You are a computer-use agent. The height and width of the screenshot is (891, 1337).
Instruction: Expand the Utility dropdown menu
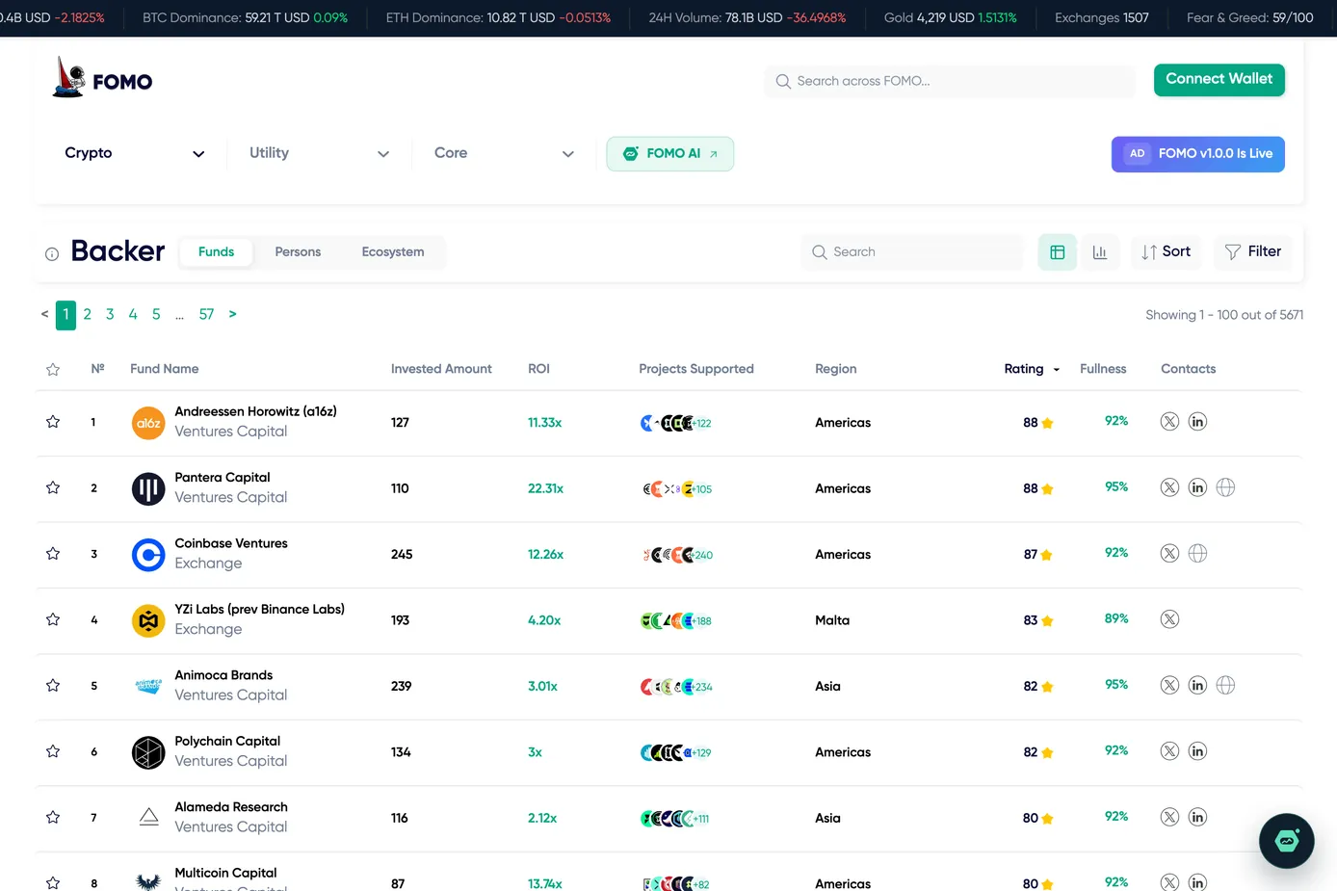(x=319, y=153)
